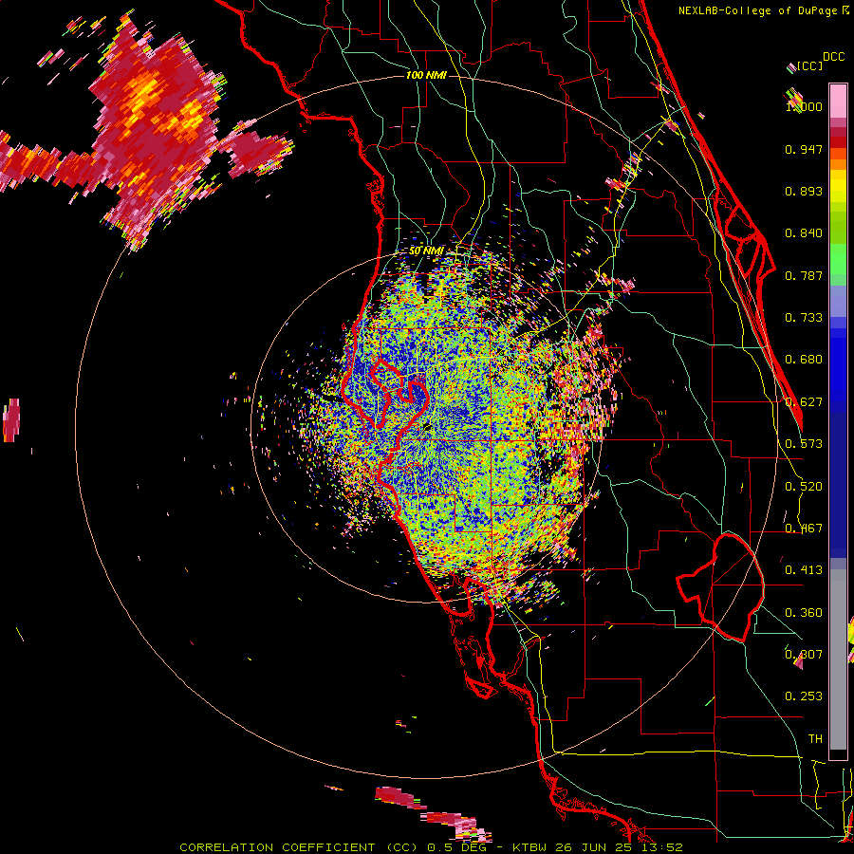Click the 0.787 color scale value

pyautogui.click(x=804, y=275)
